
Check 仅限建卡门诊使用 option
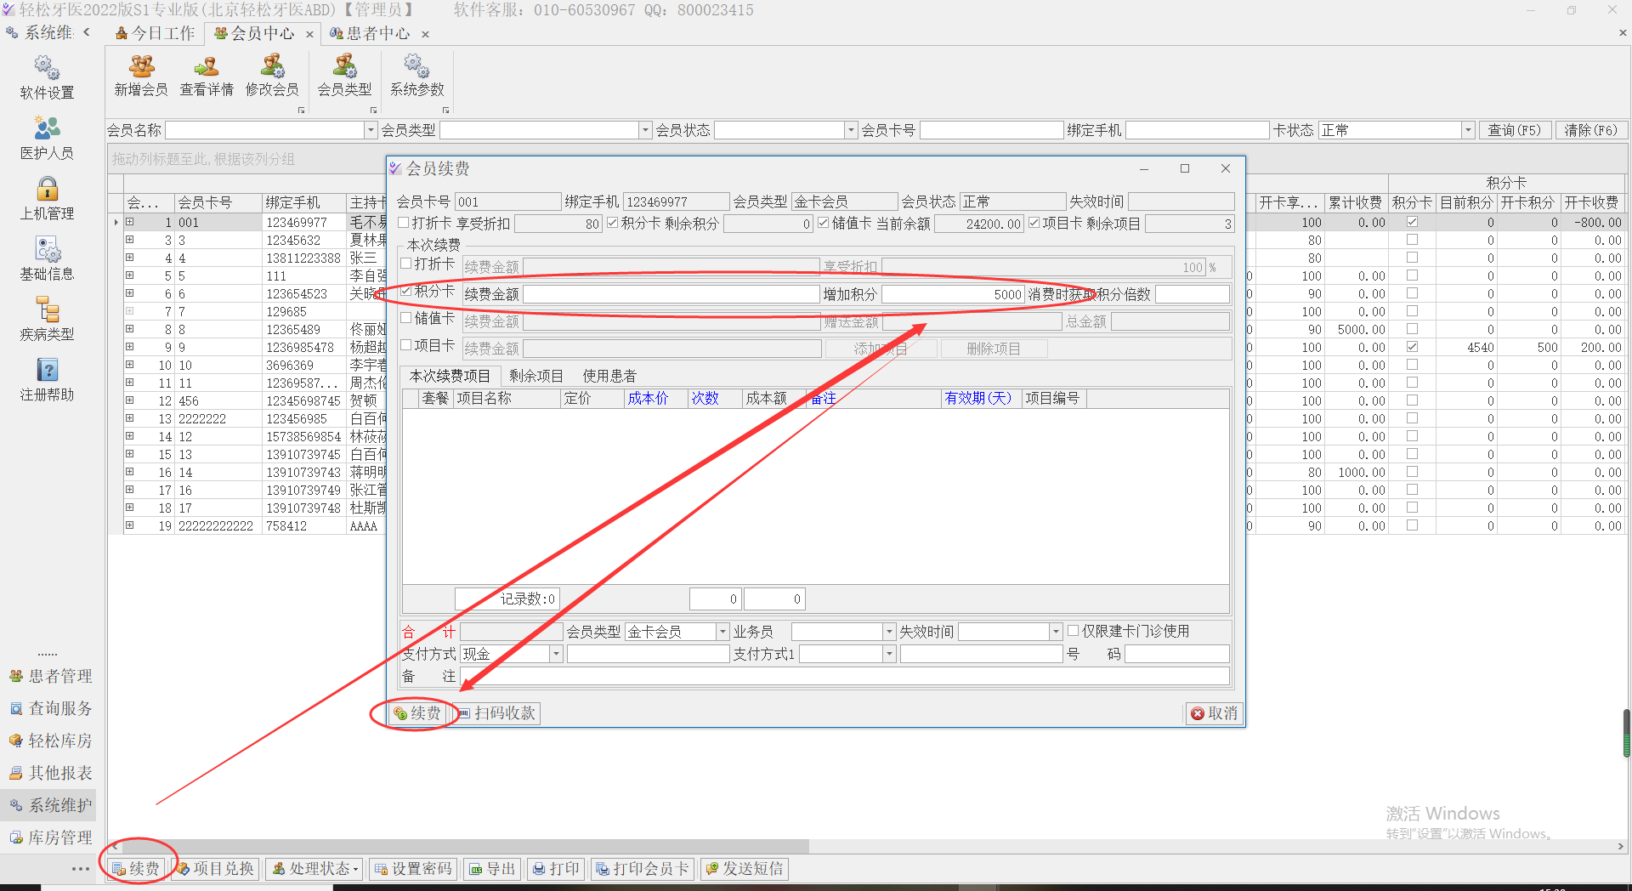pos(1074,631)
